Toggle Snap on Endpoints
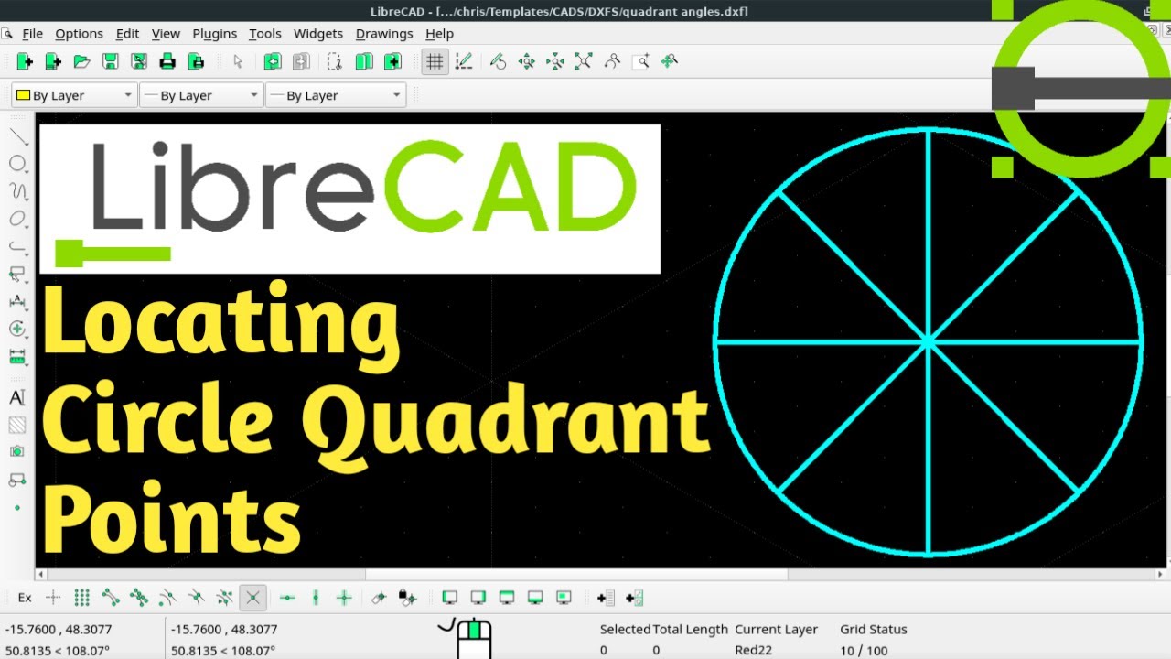This screenshot has height=659, width=1171. click(x=110, y=598)
